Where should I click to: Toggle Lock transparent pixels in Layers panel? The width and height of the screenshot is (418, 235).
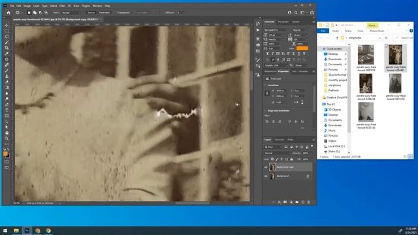[272, 159]
